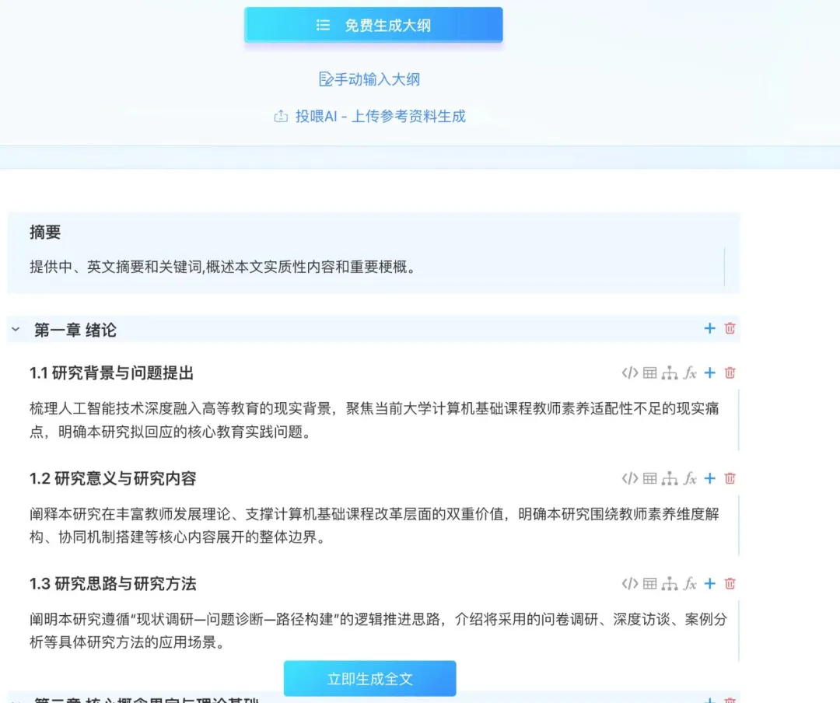Add a subsection after 1.3 研究思路与研究方法
Screen dimensions: 840x703
[x=710, y=583]
